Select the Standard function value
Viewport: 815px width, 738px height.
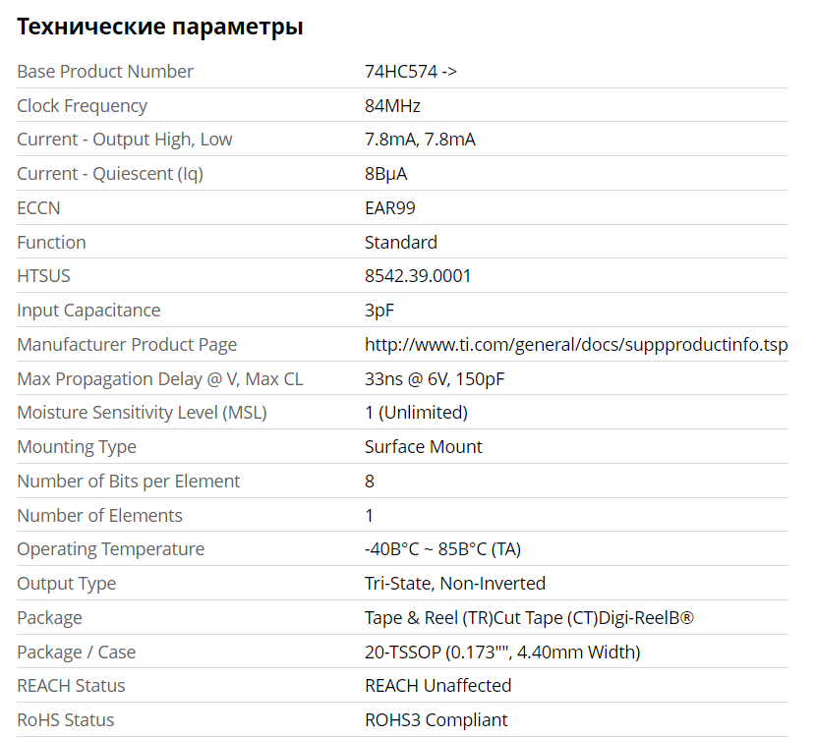point(400,243)
